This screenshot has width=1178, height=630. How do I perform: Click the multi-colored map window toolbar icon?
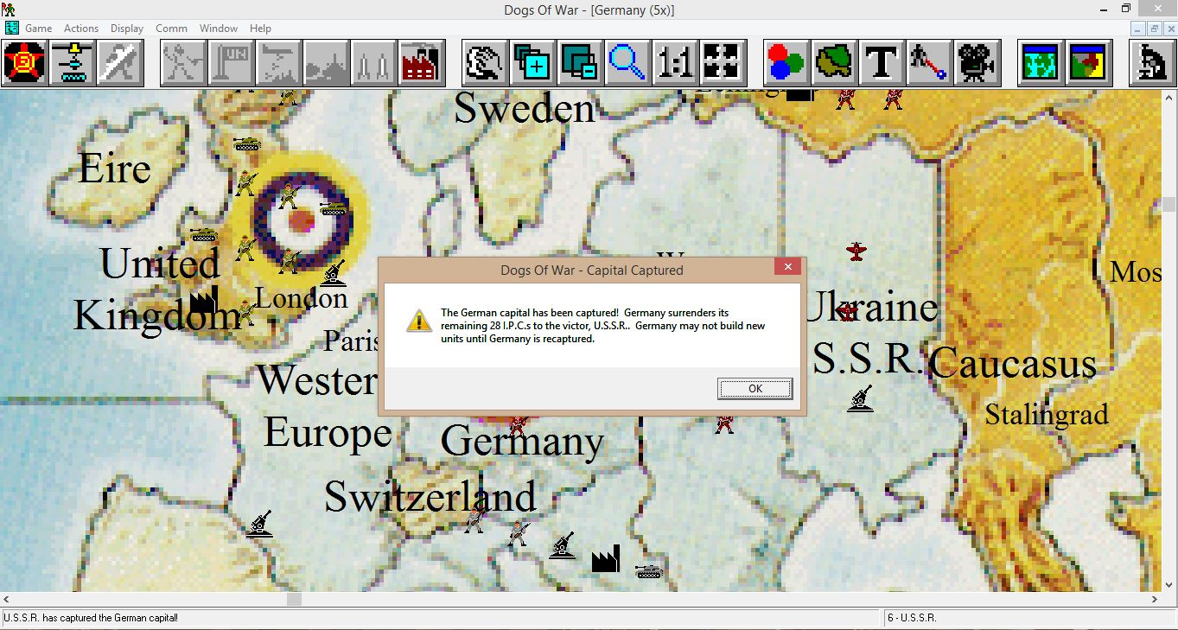(1088, 63)
